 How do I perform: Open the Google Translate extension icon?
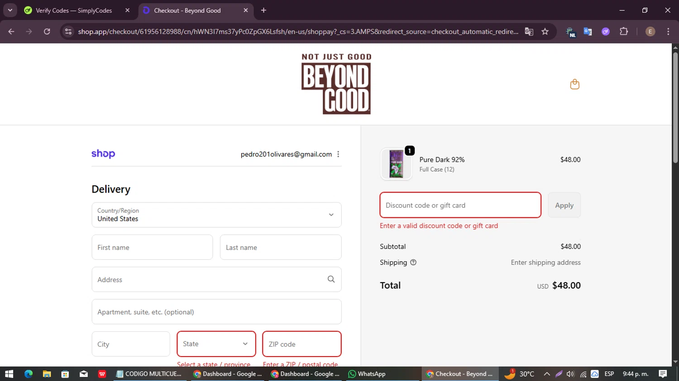[588, 32]
